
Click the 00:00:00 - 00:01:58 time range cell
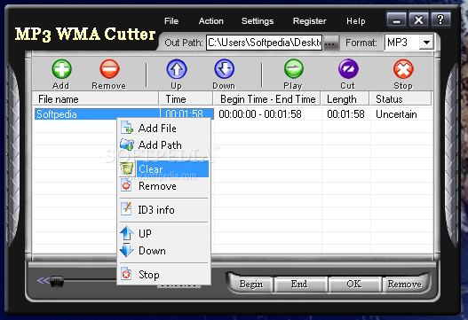coord(260,114)
